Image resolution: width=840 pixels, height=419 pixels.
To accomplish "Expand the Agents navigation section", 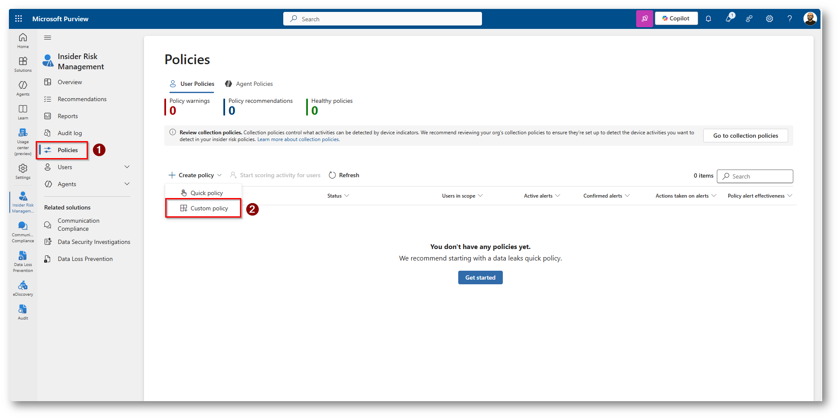I will pyautogui.click(x=127, y=184).
